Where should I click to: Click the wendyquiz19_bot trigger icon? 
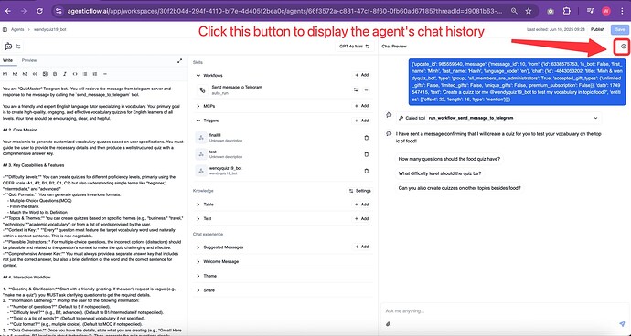[x=201, y=171]
